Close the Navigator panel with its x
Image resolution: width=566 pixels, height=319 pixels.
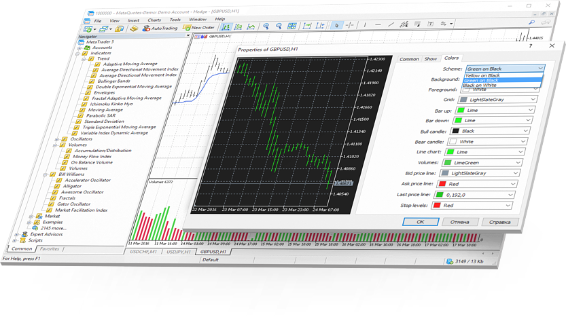click(188, 35)
